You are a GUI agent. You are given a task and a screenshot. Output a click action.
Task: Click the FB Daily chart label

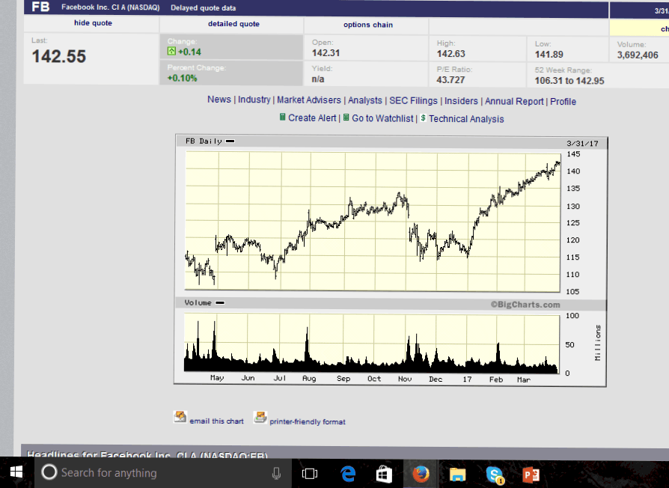click(204, 141)
